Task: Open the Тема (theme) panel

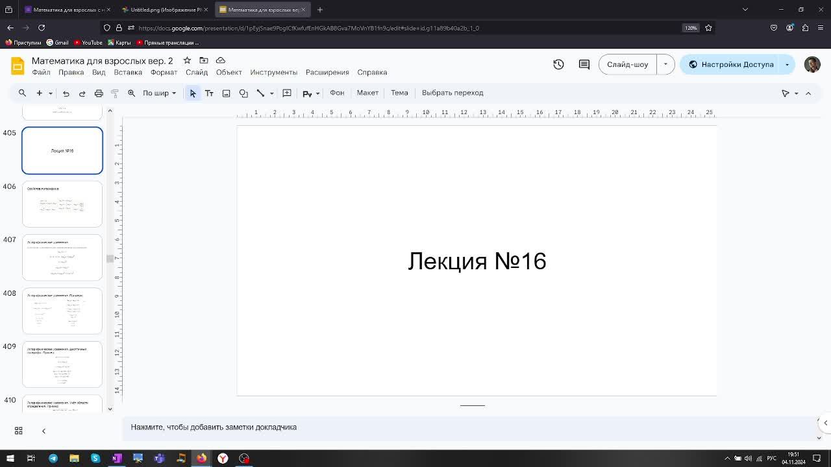Action: click(399, 93)
